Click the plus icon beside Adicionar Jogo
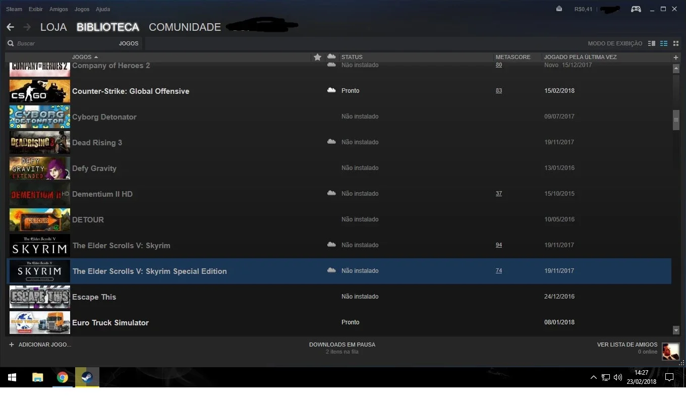The width and height of the screenshot is (686, 400). (x=12, y=345)
